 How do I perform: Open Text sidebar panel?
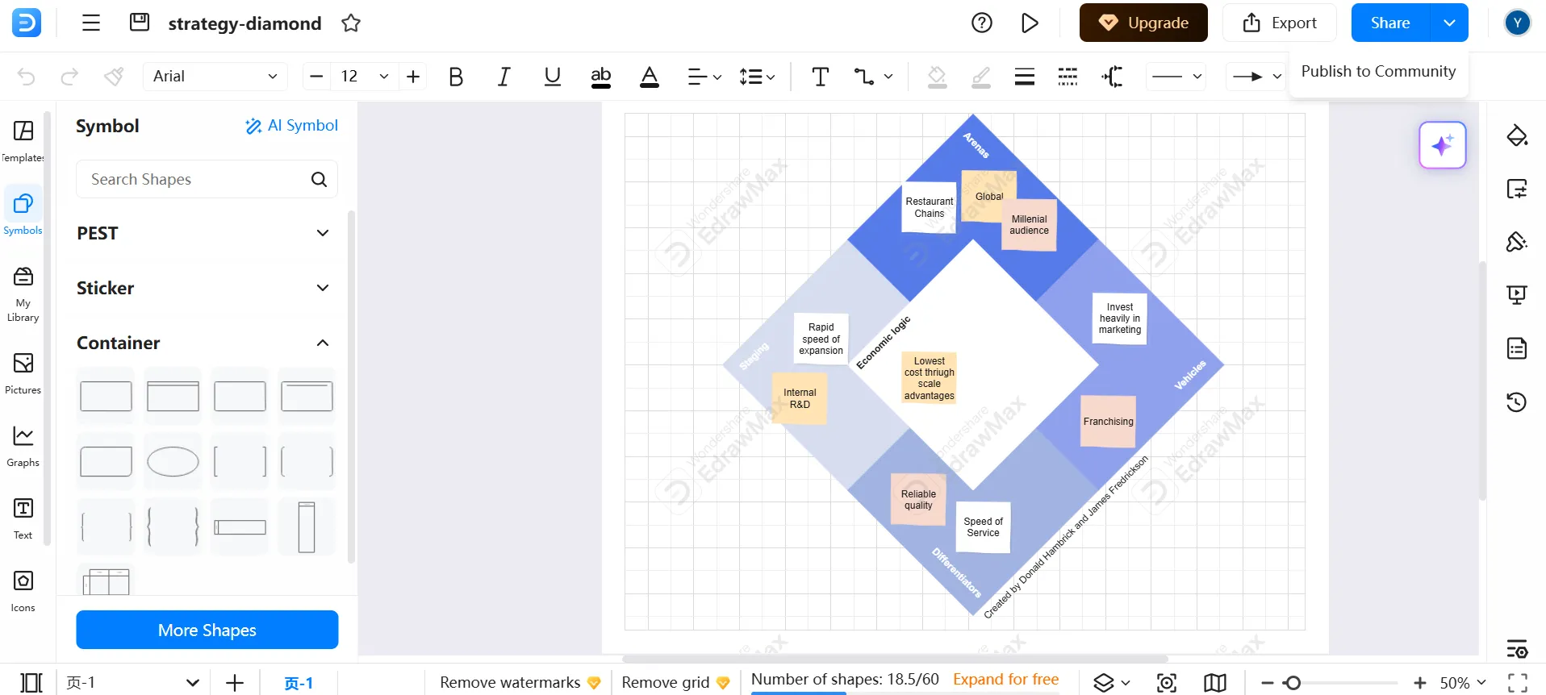pos(23,518)
